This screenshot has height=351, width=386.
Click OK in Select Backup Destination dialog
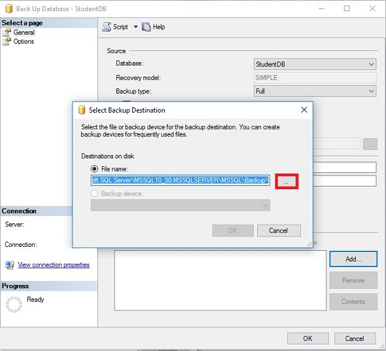click(233, 231)
